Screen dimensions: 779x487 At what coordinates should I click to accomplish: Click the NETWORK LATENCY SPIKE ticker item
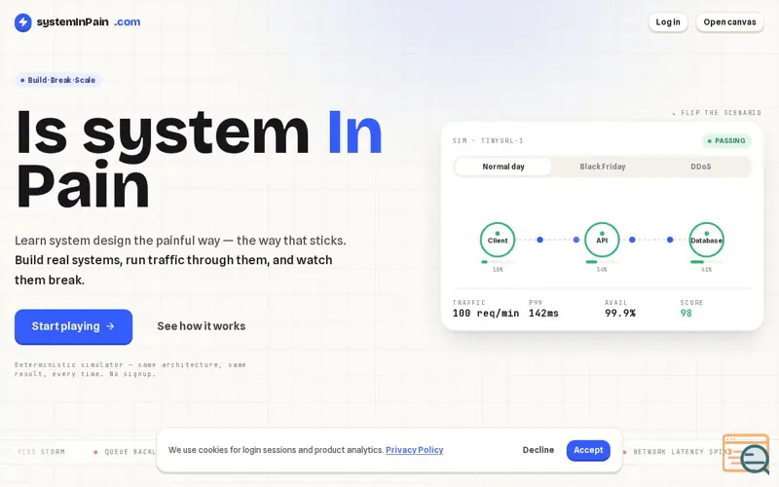pos(677,452)
